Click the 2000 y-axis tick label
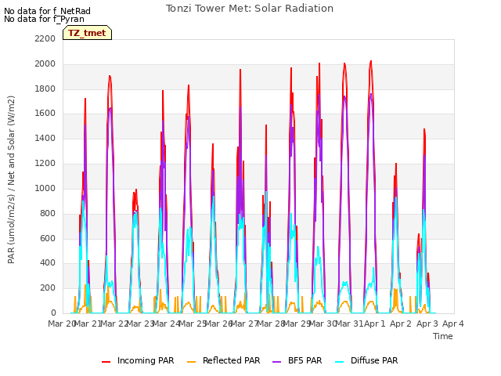 (45, 63)
